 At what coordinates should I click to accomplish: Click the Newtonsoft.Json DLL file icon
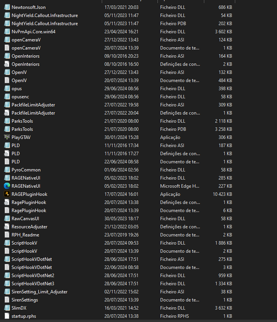7,7
